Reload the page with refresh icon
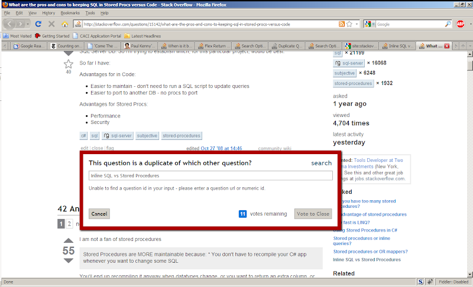The width and height of the screenshot is (473, 287). (x=38, y=24)
